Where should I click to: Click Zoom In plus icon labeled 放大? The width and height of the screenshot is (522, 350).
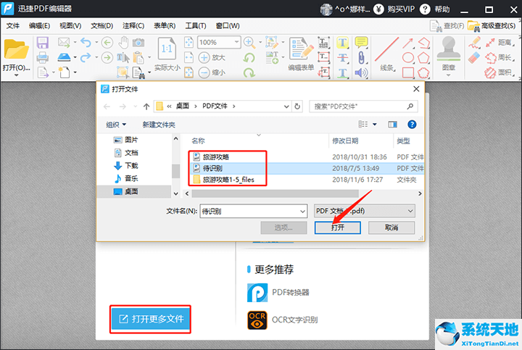(212, 57)
